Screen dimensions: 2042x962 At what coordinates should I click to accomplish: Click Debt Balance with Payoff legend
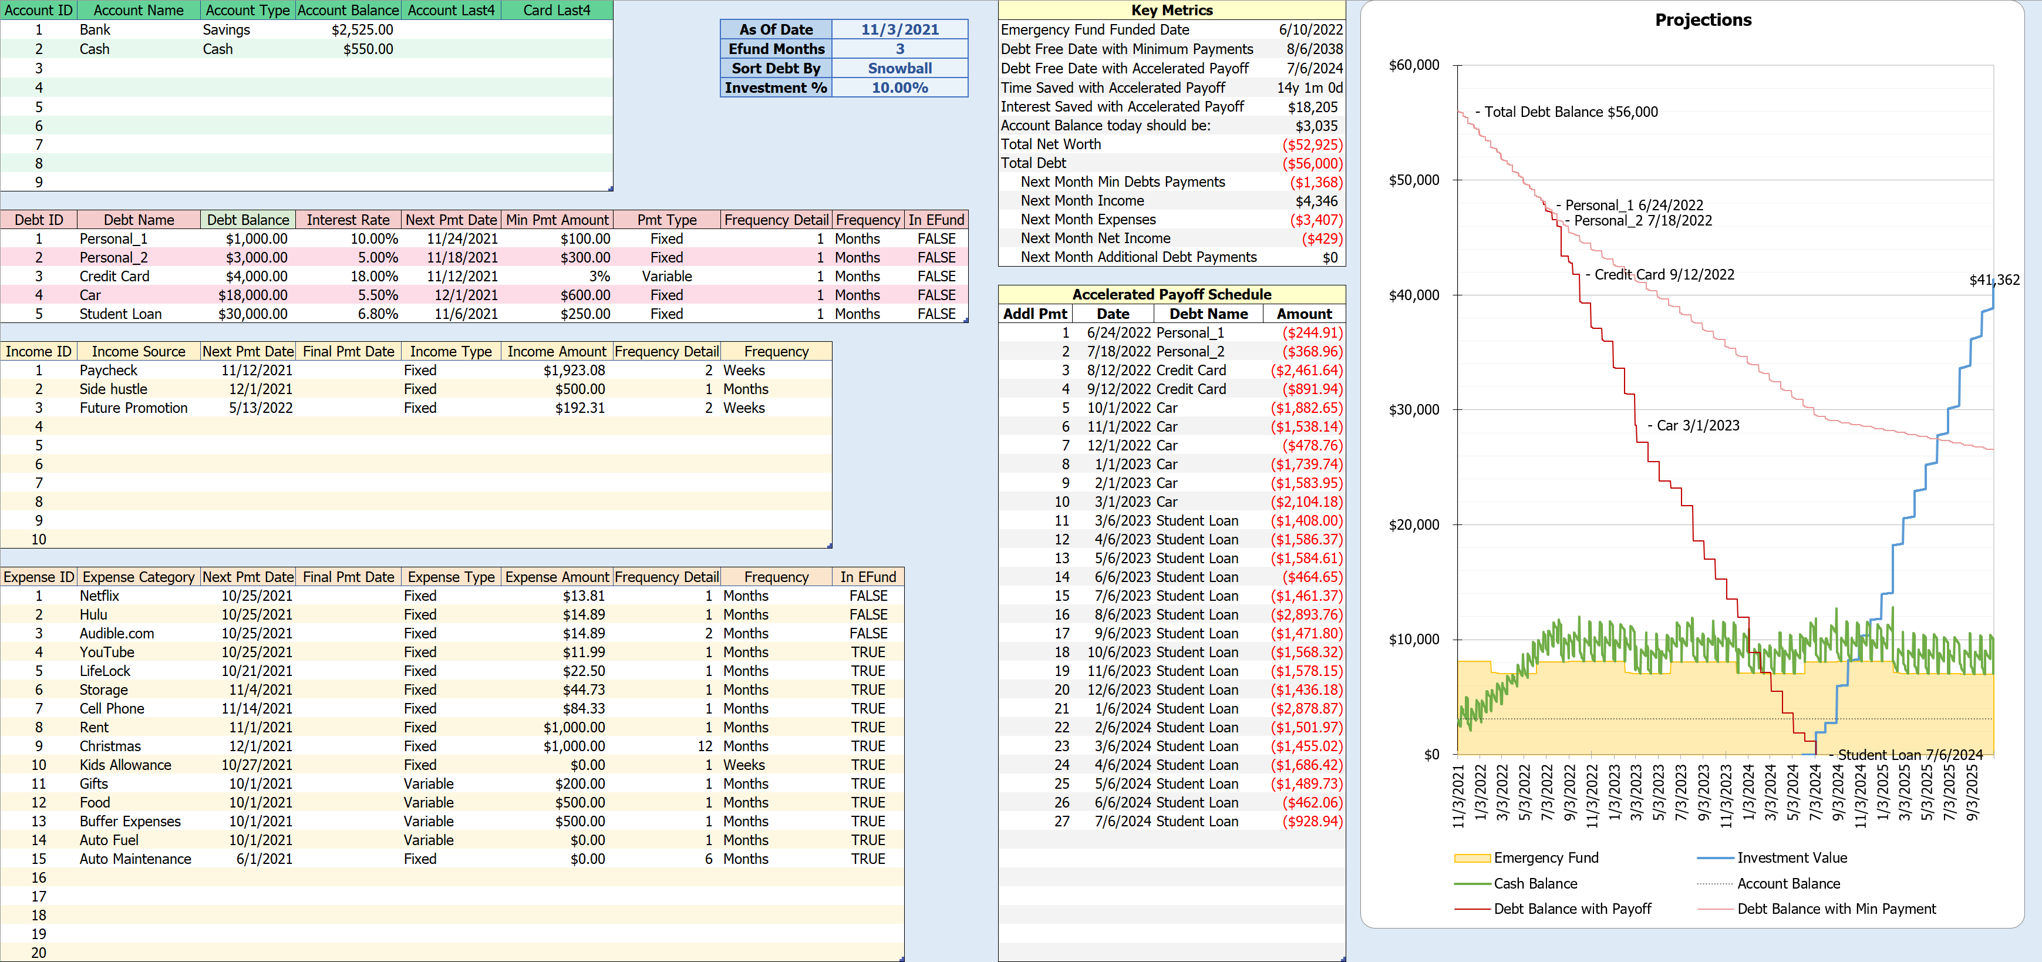pyautogui.click(x=1554, y=909)
